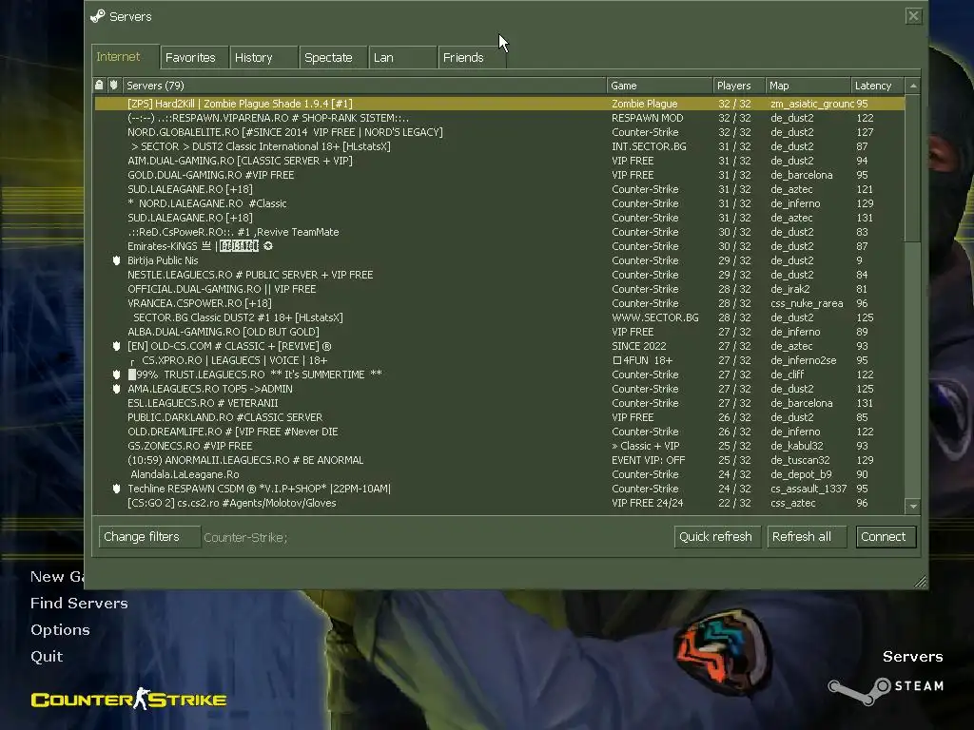Select SECTOR > DUST2 Classic International server
974x730 pixels.
(x=499, y=146)
